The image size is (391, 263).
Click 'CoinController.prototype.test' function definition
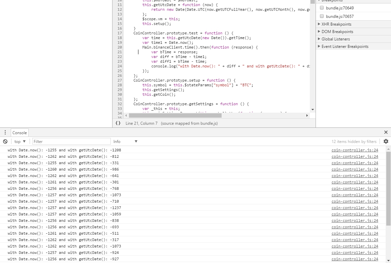coord(183,33)
